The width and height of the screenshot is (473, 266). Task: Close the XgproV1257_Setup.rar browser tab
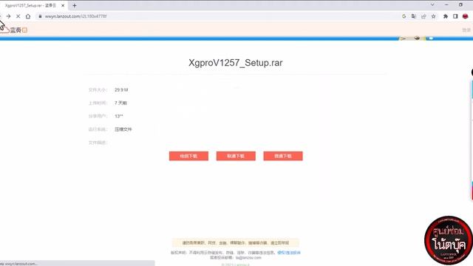[63, 5]
